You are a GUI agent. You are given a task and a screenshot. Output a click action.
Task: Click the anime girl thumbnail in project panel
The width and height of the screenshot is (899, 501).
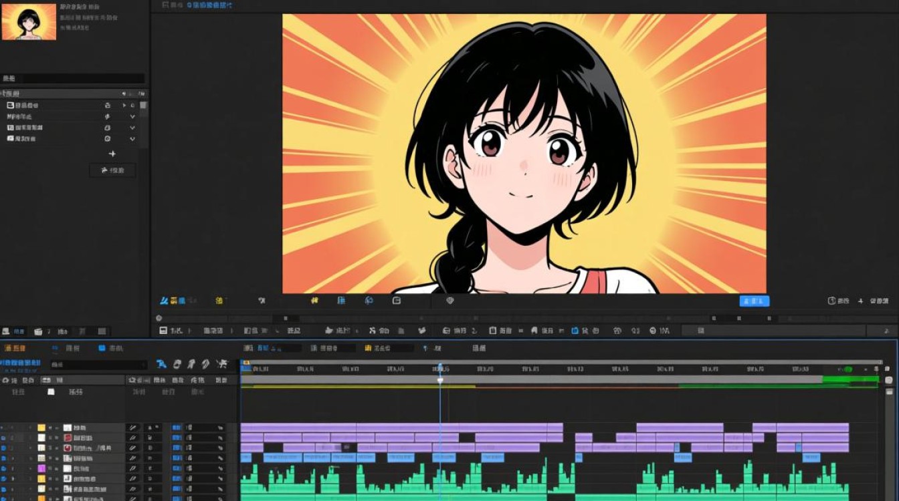click(x=29, y=22)
